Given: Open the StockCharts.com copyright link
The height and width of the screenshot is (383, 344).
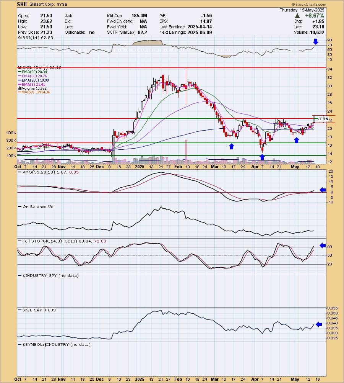Looking at the screenshot, I should coord(309,4).
